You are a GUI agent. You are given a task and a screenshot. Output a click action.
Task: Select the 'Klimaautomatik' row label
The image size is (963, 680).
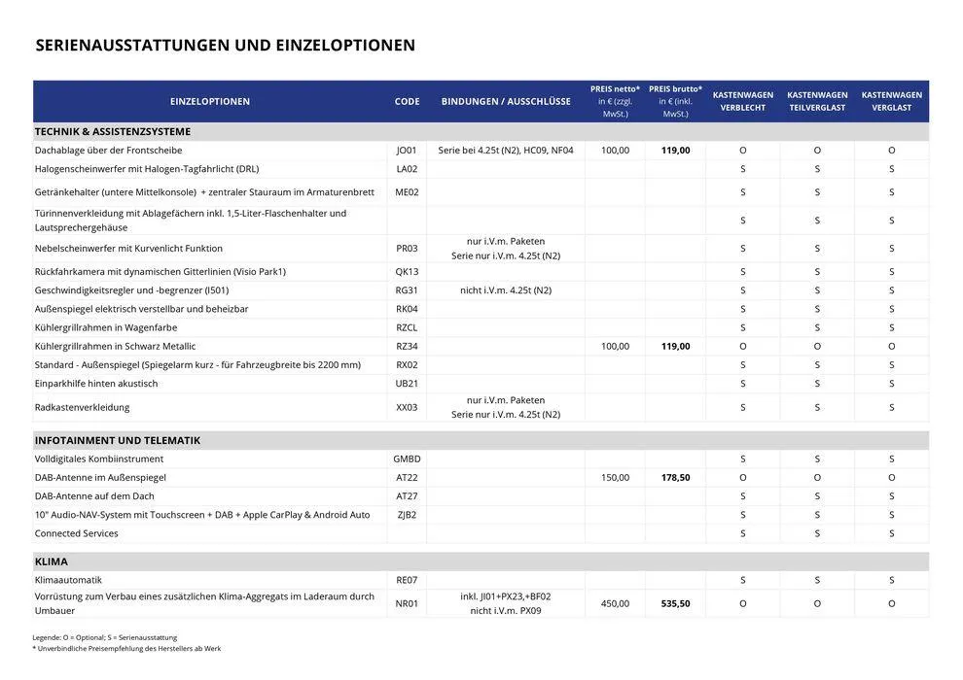(70, 581)
